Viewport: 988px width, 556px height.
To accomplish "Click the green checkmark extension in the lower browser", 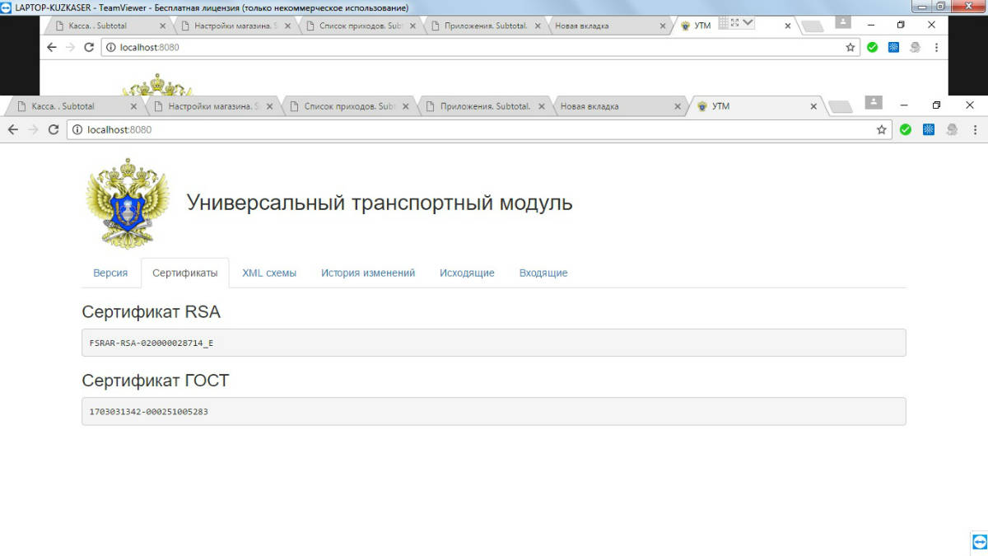I will (x=905, y=129).
